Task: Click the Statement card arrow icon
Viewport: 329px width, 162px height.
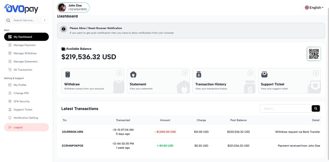Action: [x=185, y=73]
